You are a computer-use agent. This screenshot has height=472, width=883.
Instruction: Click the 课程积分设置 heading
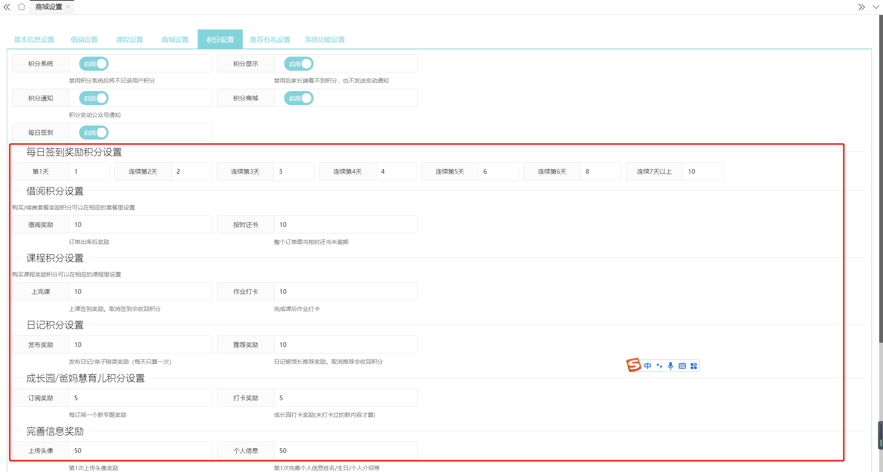coord(55,258)
